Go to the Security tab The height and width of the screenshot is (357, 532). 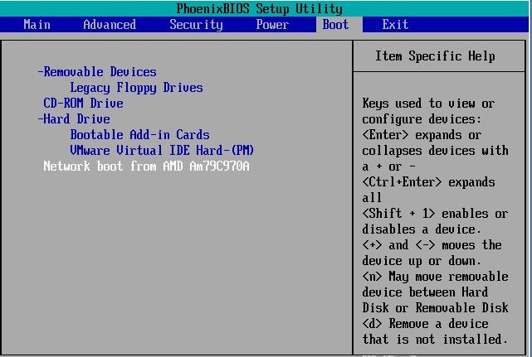click(196, 25)
